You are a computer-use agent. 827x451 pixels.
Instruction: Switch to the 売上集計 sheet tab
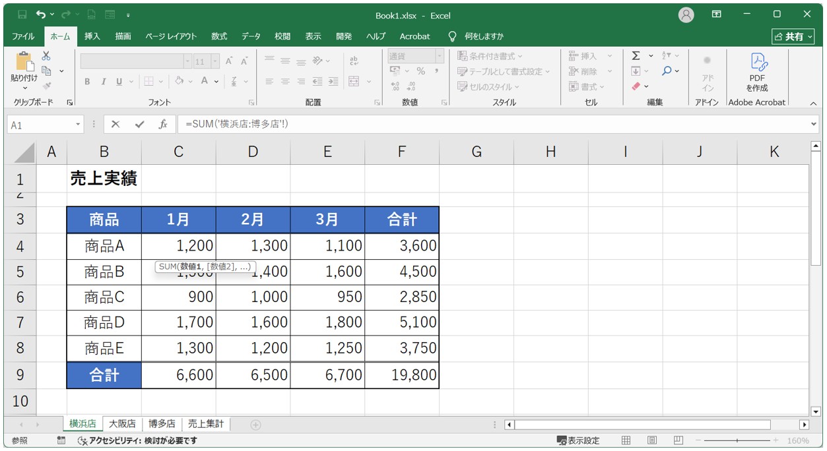click(206, 424)
